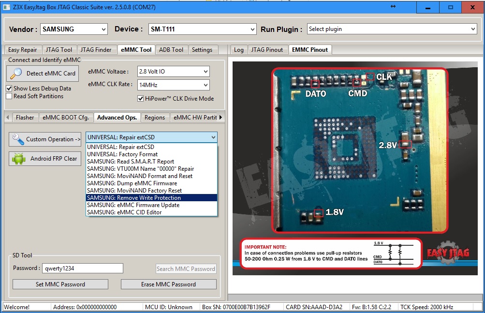Choose SAMSUNG: Dump eMMC Firmware
Image resolution: width=485 pixels, height=313 pixels.
coord(151,183)
